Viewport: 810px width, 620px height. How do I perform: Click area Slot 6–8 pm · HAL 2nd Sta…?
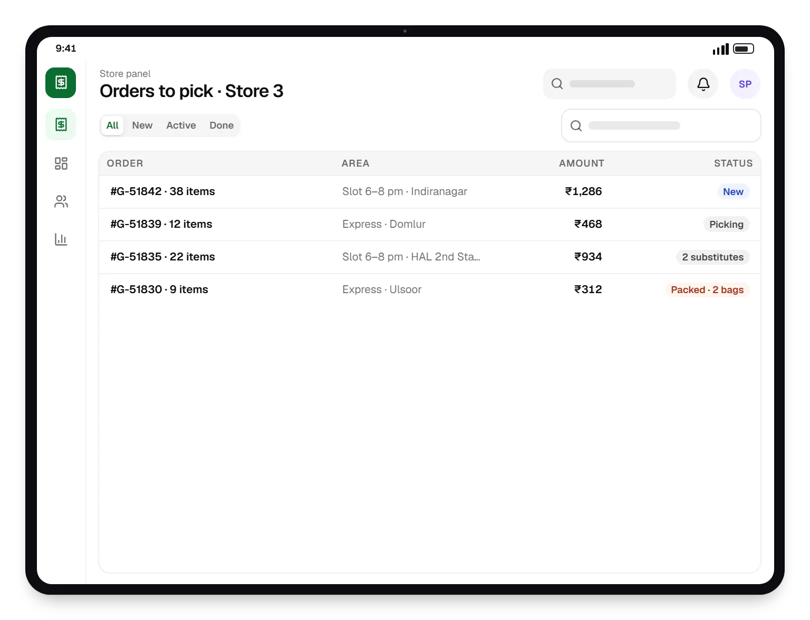coord(411,257)
